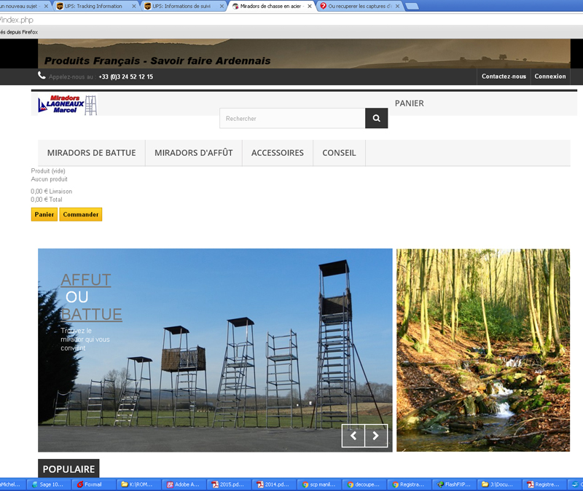
Task: Open Accessoires menu
Action: [x=278, y=153]
